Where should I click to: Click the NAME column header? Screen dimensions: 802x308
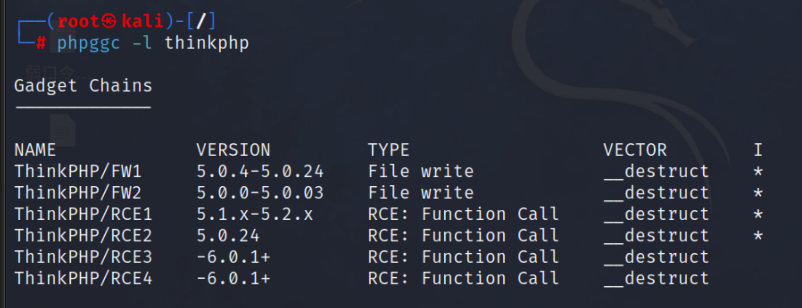click(x=35, y=150)
